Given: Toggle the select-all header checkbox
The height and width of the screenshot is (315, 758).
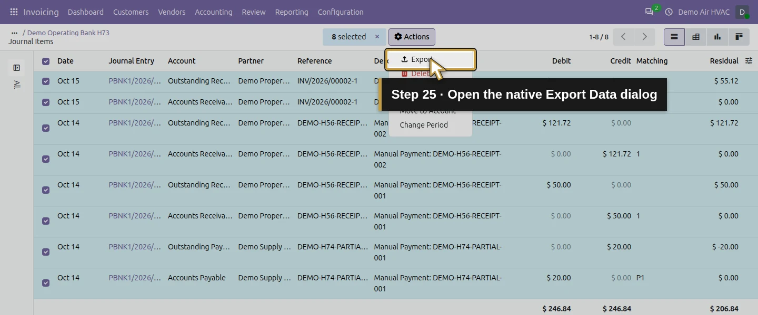Looking at the screenshot, I should click(x=46, y=61).
